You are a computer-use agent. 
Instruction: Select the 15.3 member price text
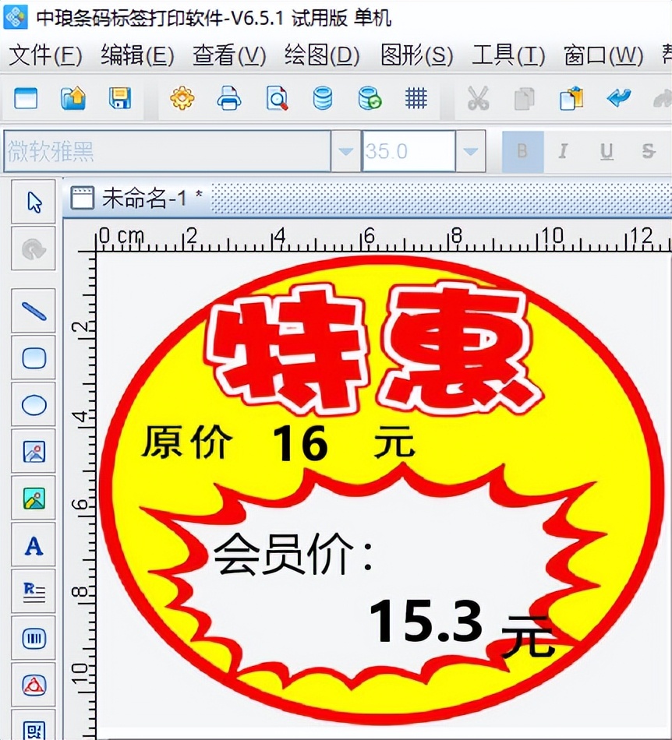point(426,621)
